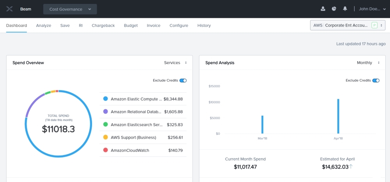This screenshot has height=182, width=390.
Task: Click the blue Amazon Elastic Compute legend dot
Action: coord(105,99)
